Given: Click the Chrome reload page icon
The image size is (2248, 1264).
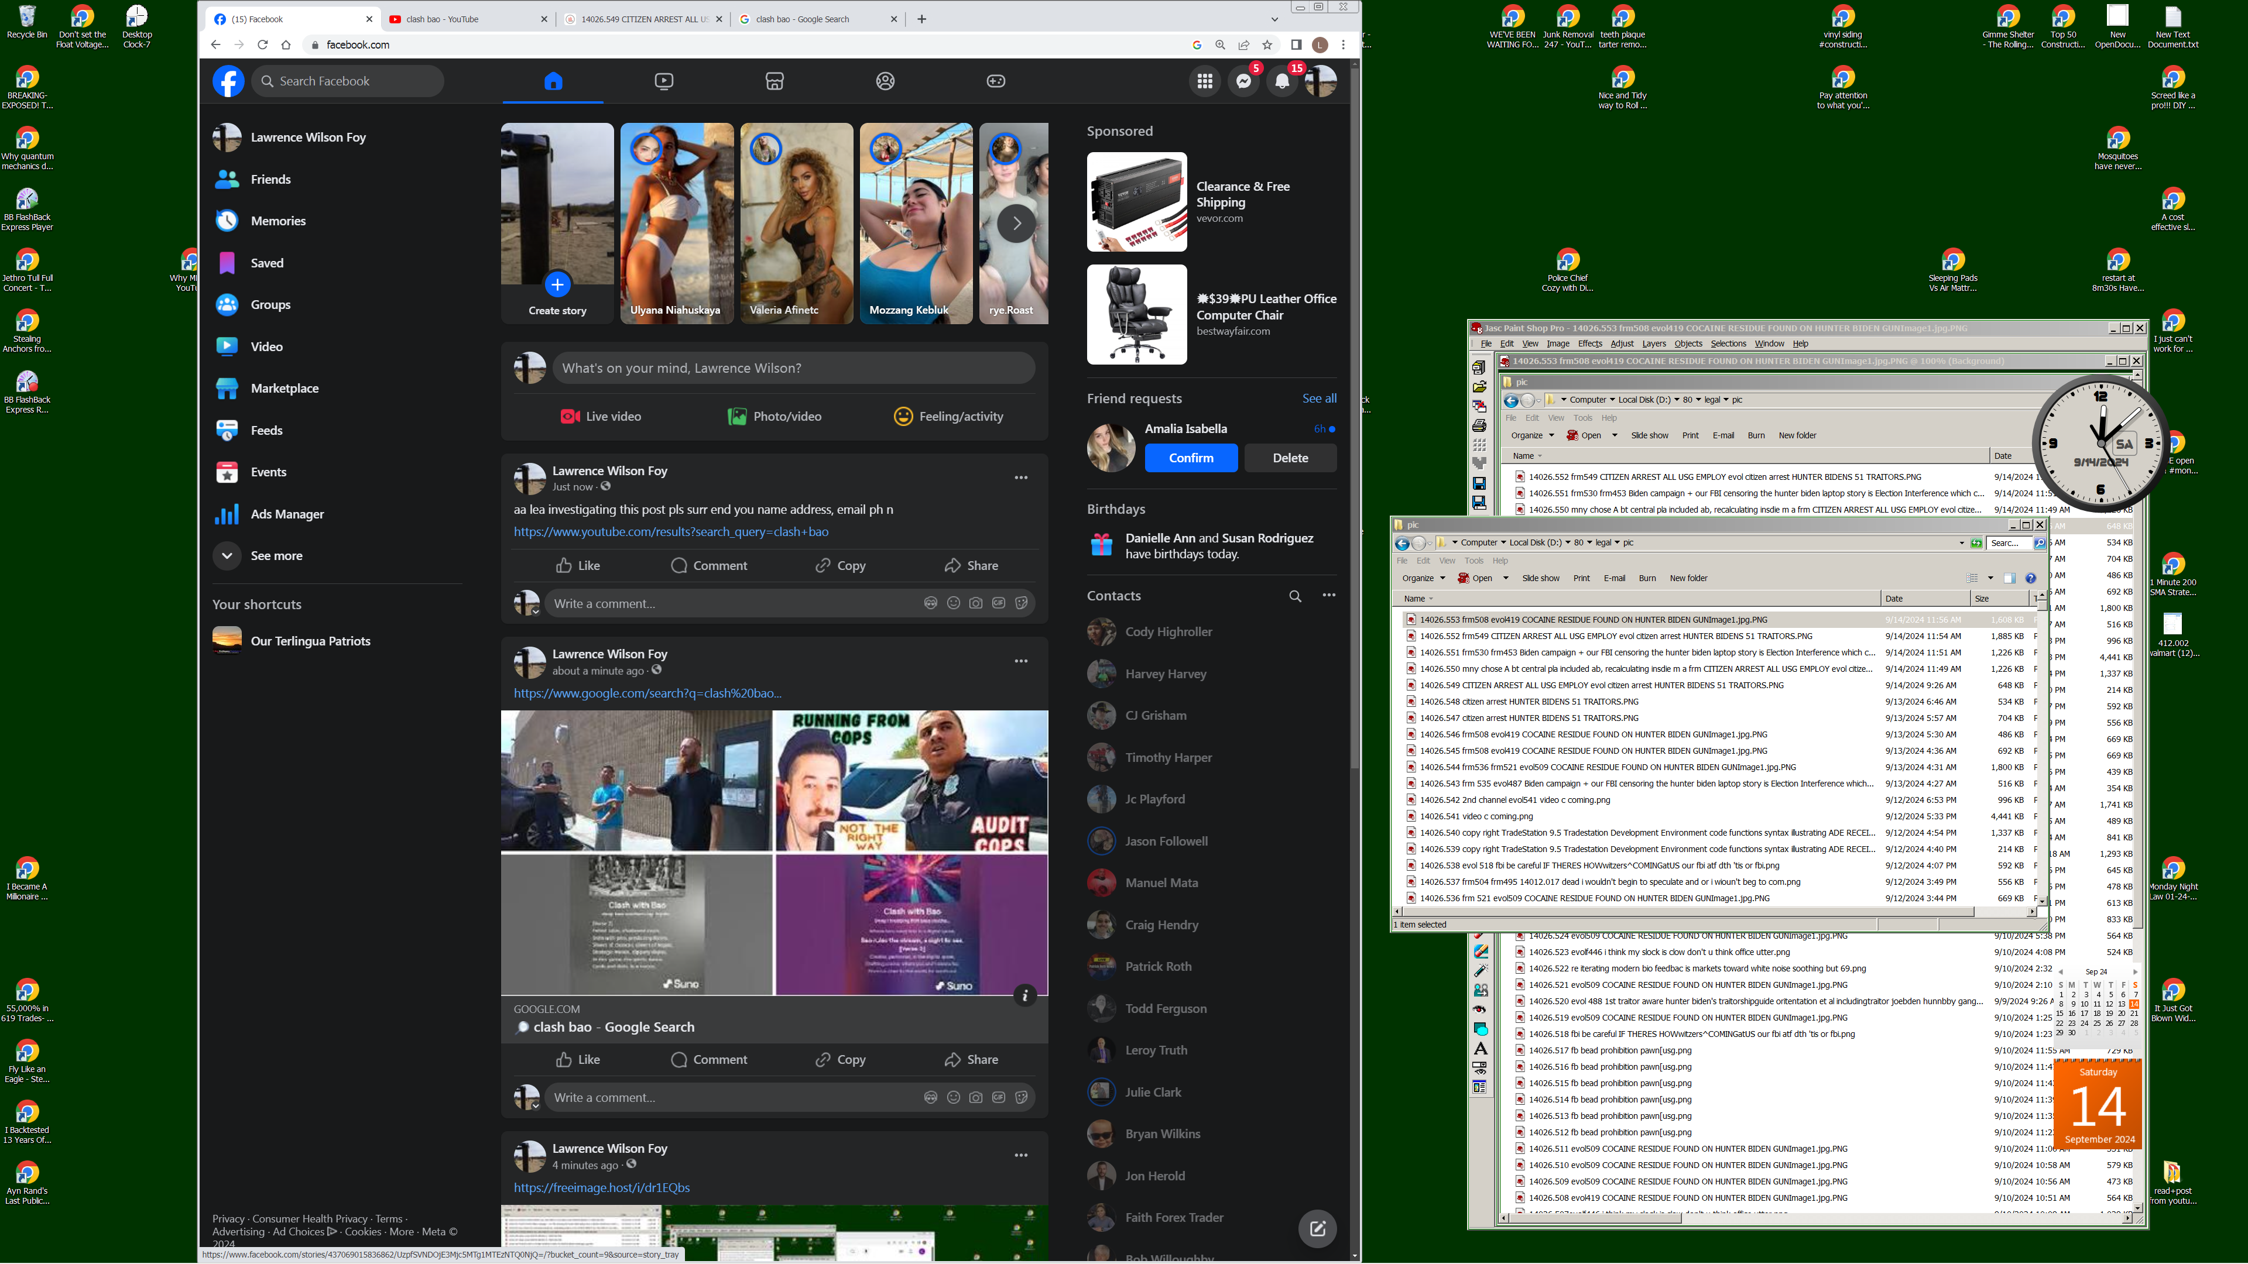Looking at the screenshot, I should 263,44.
